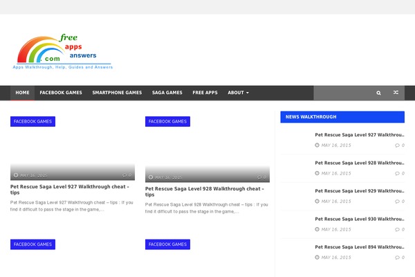Screen dimensions: 415x277
Task: Click clock icon under sidebar Level 927
Action: (x=317, y=145)
